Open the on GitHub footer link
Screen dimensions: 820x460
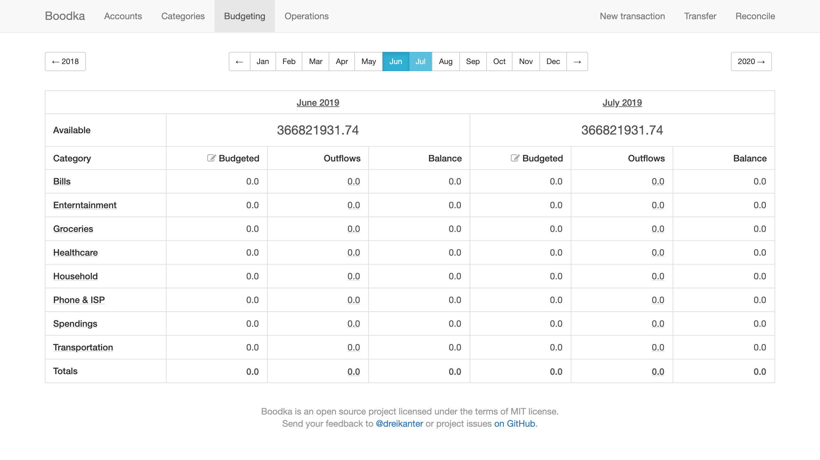(x=514, y=423)
